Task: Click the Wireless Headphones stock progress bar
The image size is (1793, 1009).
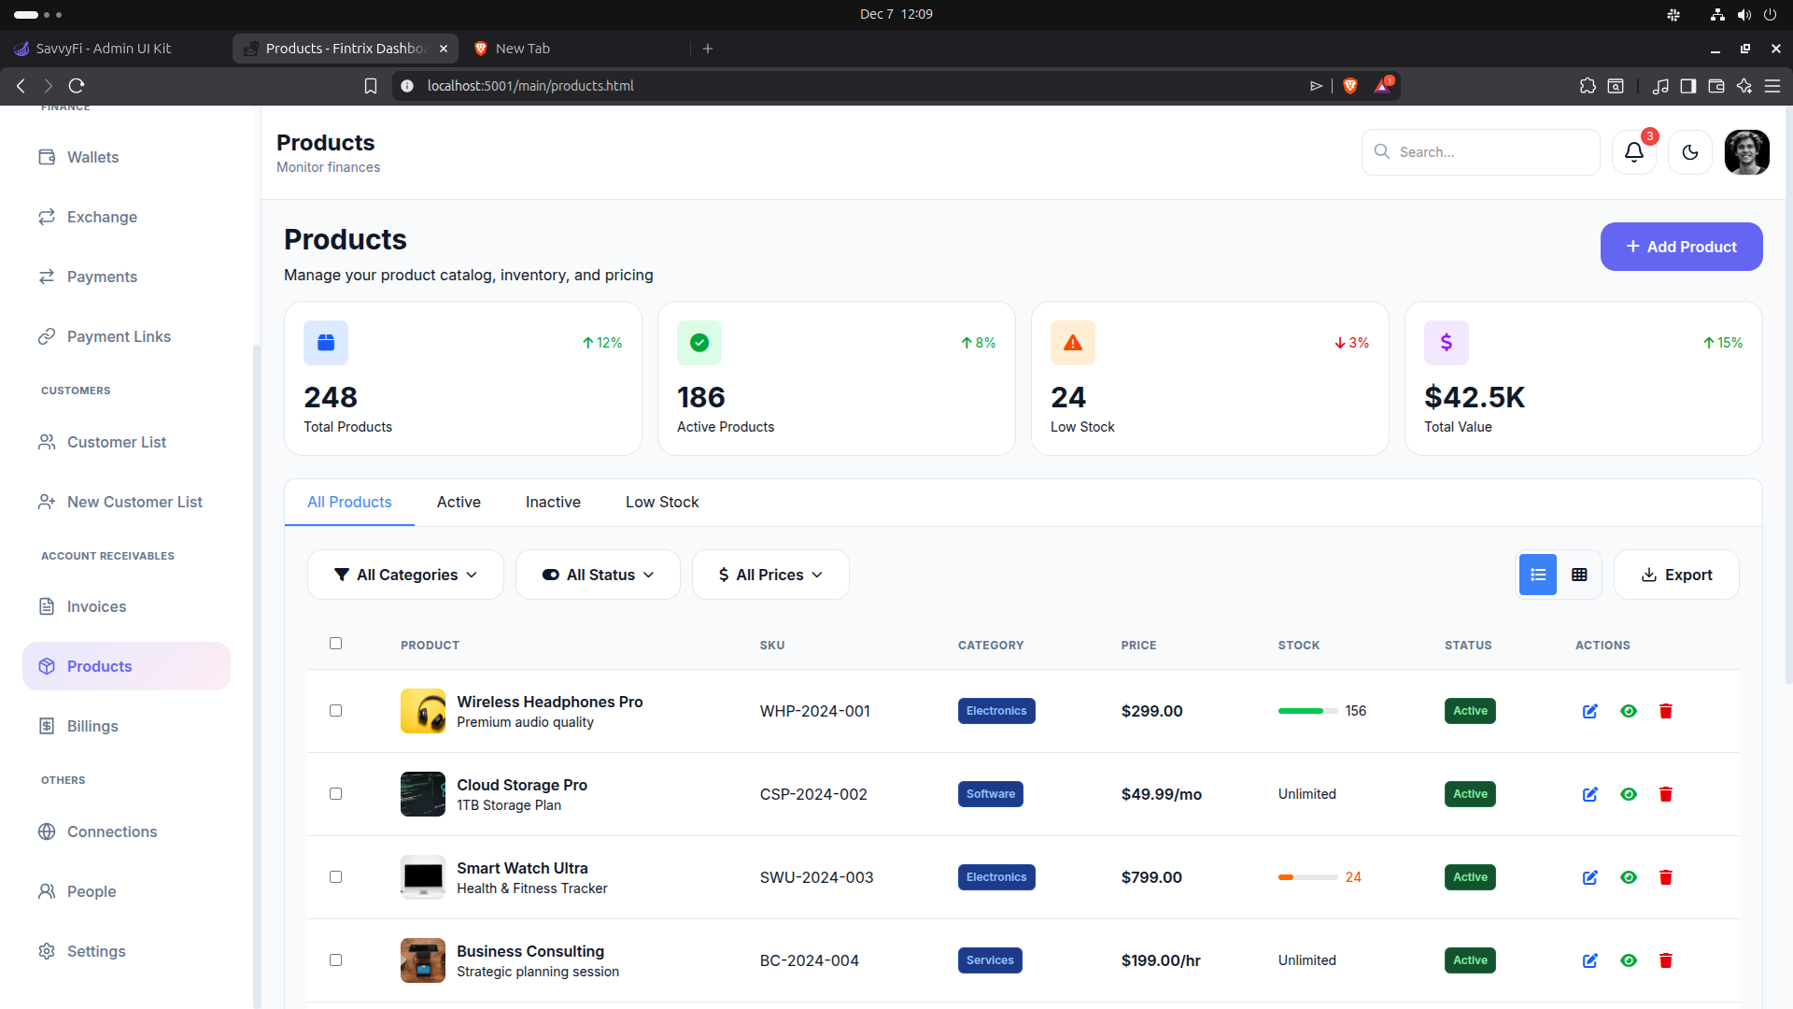Action: coord(1306,711)
